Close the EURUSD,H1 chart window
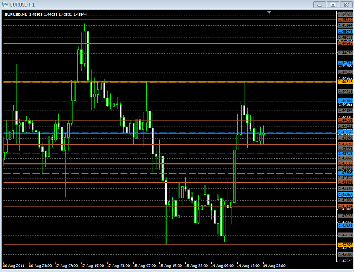 pyautogui.click(x=347, y=5)
